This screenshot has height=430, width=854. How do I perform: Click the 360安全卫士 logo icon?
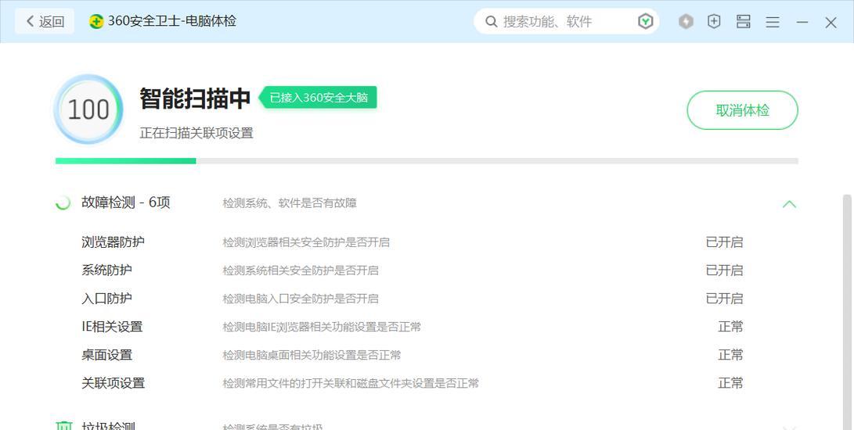tap(96, 22)
